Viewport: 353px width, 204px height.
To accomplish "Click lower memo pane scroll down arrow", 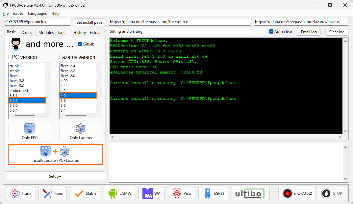I will [x=345, y=179].
